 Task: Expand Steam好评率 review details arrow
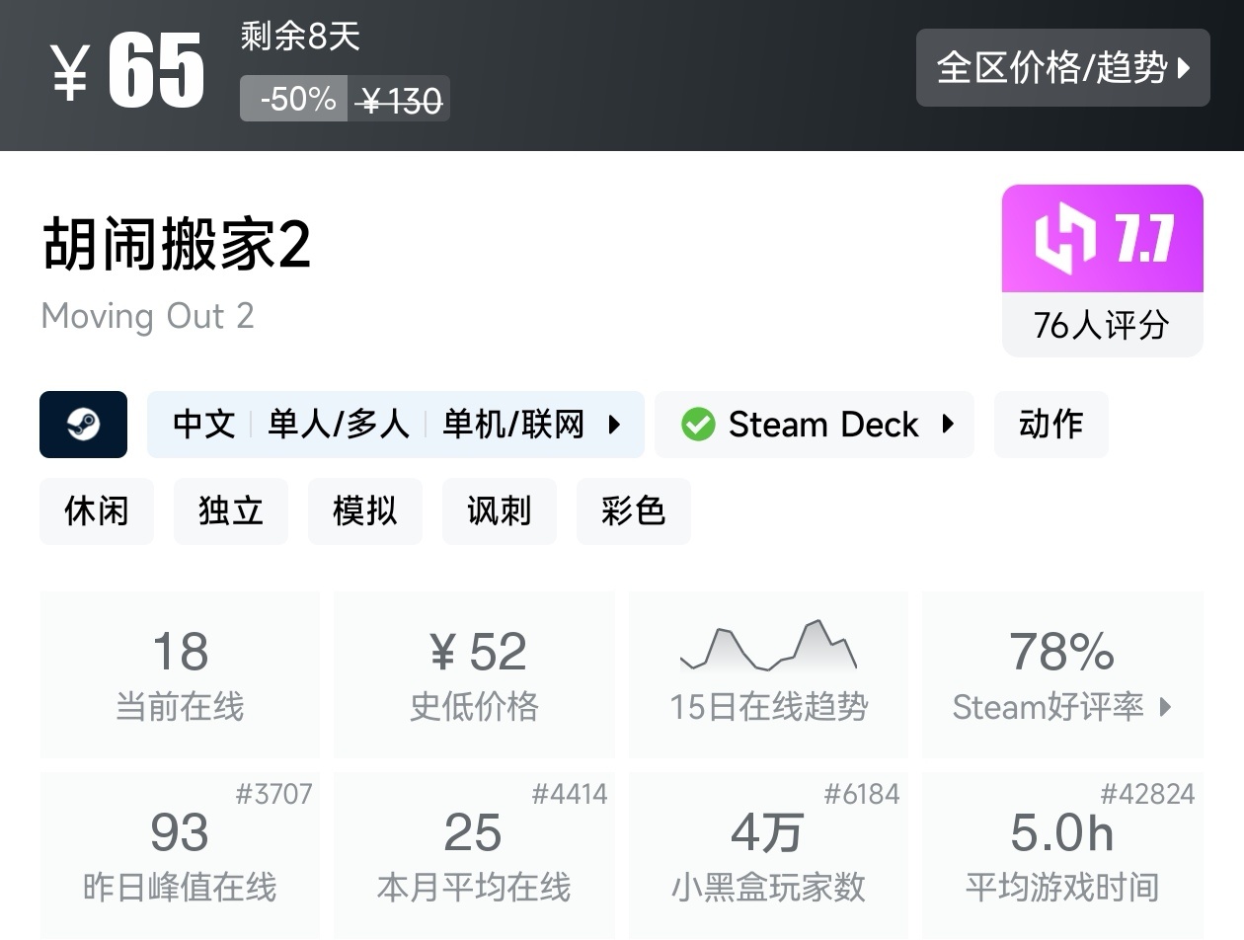[x=1166, y=707]
